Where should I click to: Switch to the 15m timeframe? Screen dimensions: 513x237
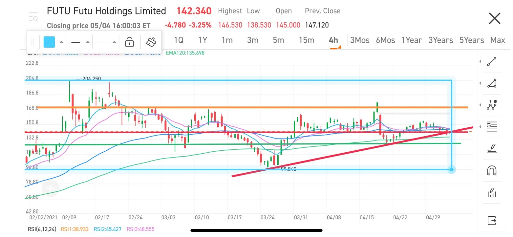coord(307,40)
